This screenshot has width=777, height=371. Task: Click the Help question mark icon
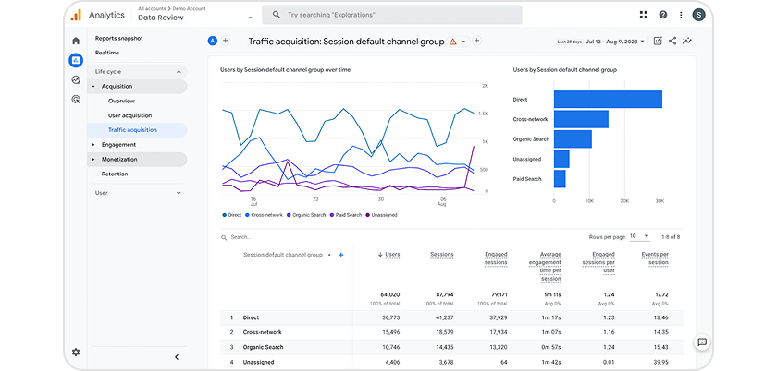tap(663, 15)
